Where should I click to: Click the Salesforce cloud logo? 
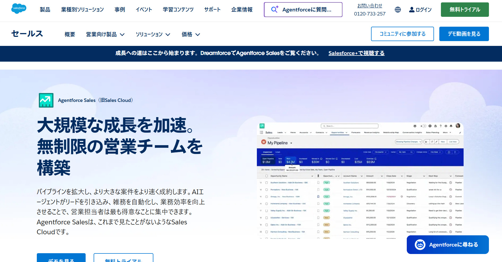pos(18,9)
